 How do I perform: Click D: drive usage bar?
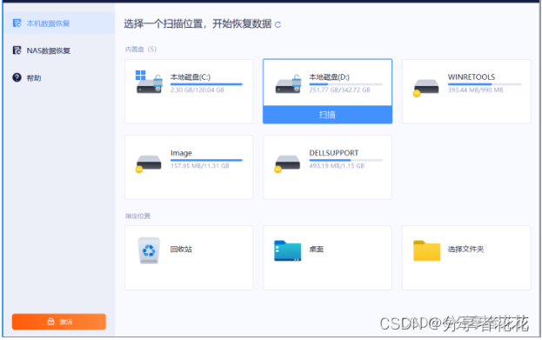tap(345, 84)
